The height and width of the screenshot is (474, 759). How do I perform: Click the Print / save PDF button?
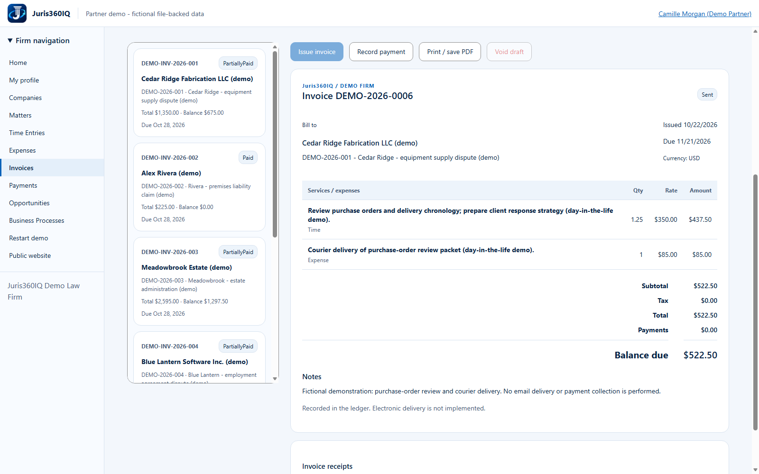(450, 52)
